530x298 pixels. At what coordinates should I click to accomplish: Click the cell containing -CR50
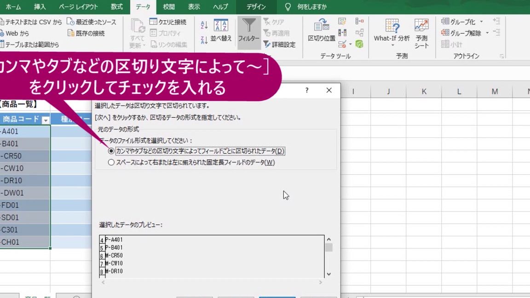tap(25, 156)
